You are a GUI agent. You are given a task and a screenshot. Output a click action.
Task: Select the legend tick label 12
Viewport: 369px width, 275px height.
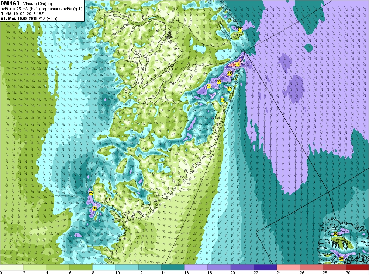pyautogui.click(x=141, y=273)
